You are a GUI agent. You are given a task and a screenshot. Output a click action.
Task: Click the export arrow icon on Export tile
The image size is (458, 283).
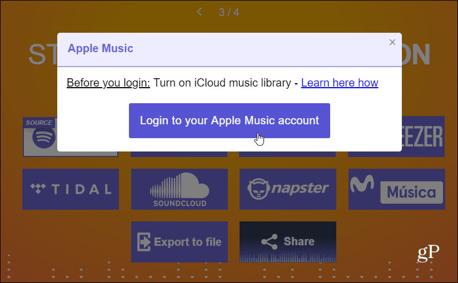pyautogui.click(x=144, y=242)
